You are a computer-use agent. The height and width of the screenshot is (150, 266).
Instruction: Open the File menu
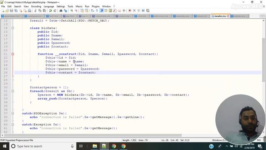[3, 6]
